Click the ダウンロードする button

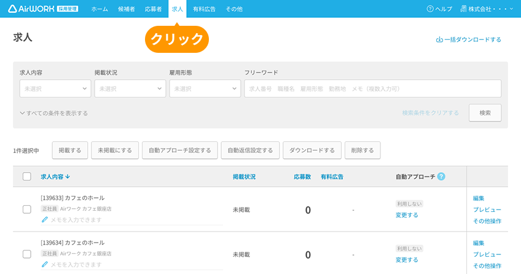tap(312, 150)
